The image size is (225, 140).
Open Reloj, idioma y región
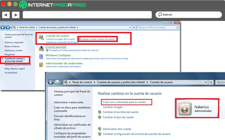(15, 69)
